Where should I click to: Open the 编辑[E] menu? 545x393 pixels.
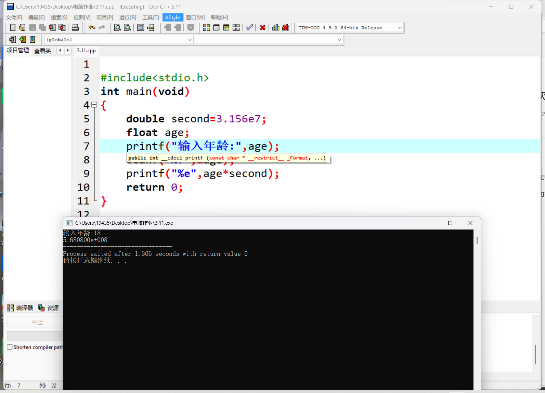click(36, 17)
